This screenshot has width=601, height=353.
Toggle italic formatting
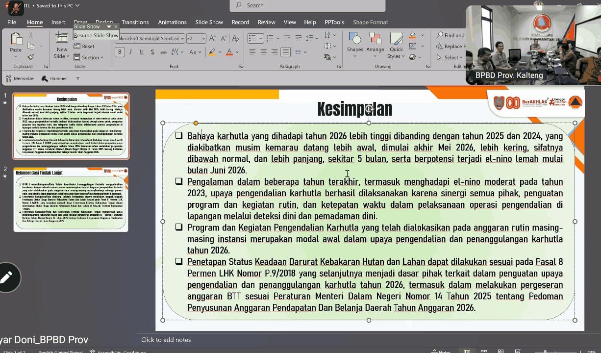coord(130,51)
